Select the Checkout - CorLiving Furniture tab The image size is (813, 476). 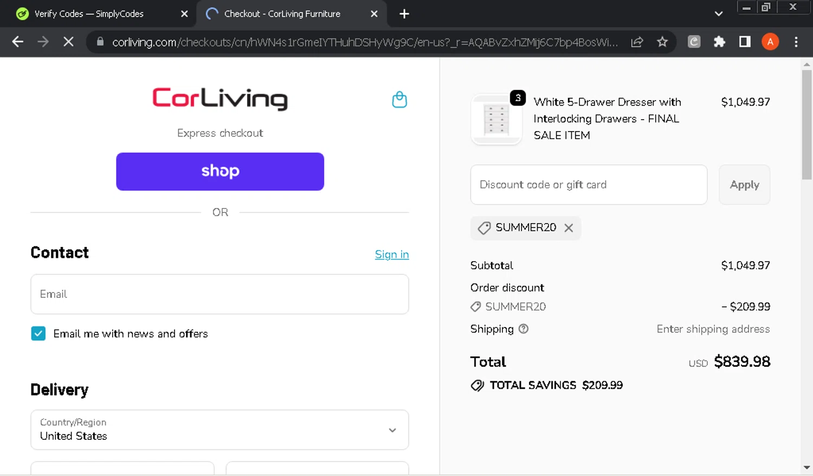pyautogui.click(x=282, y=14)
